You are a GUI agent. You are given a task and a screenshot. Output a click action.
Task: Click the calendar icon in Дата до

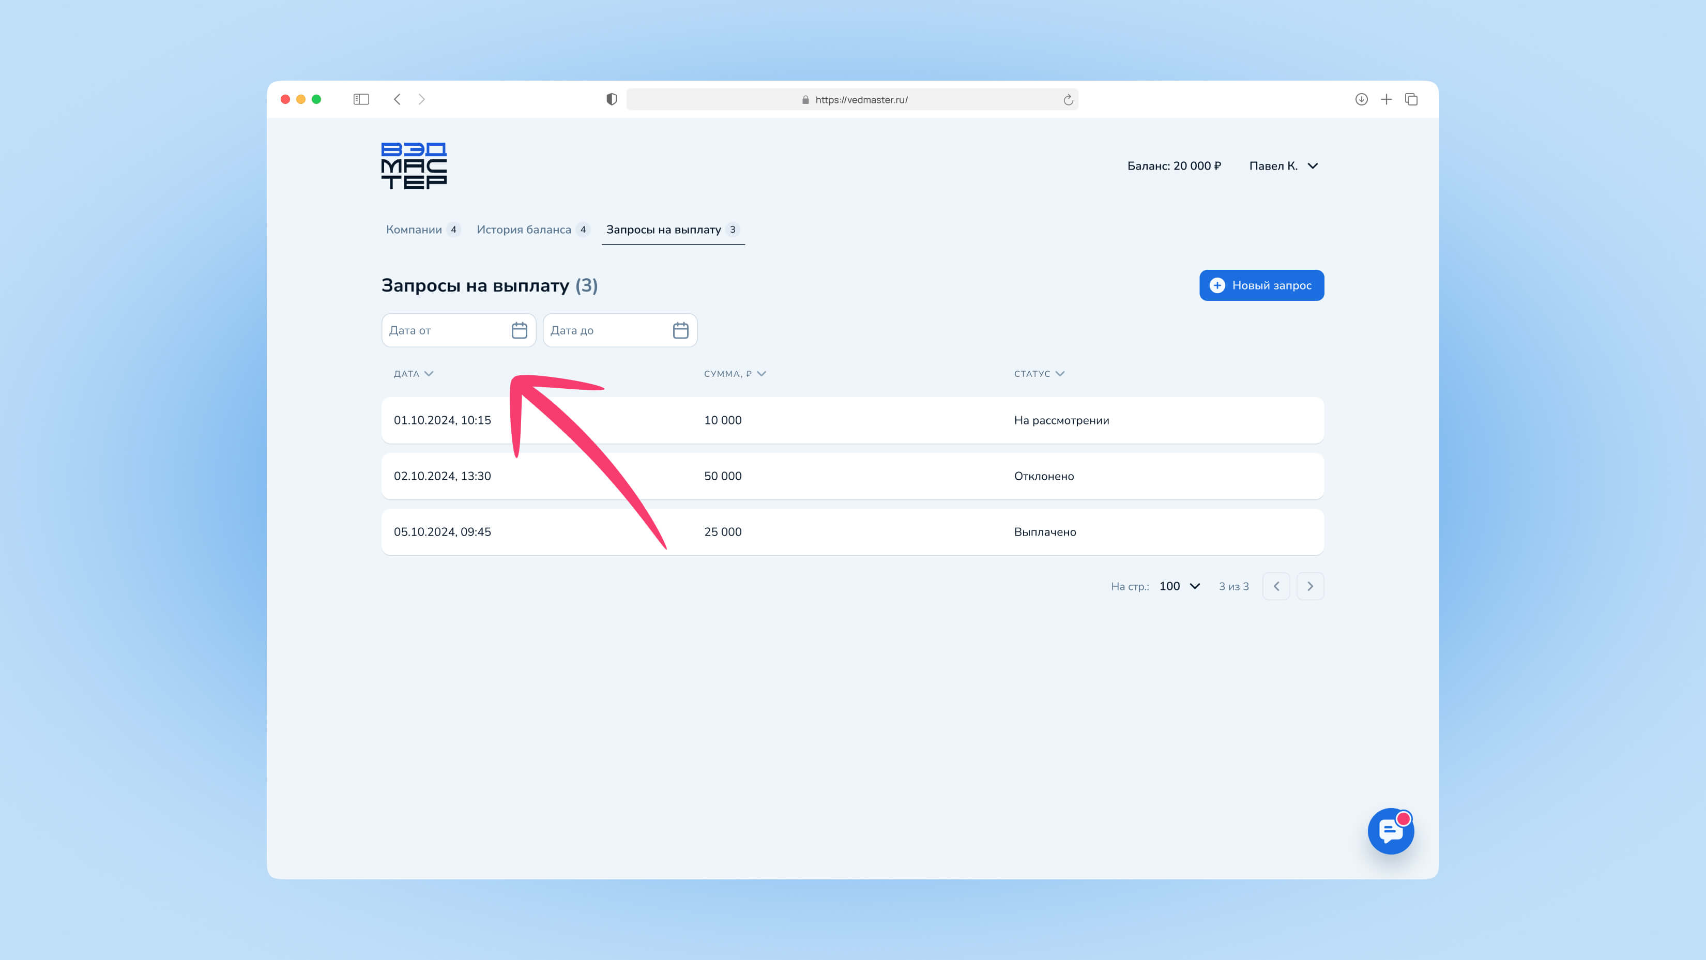pos(680,330)
